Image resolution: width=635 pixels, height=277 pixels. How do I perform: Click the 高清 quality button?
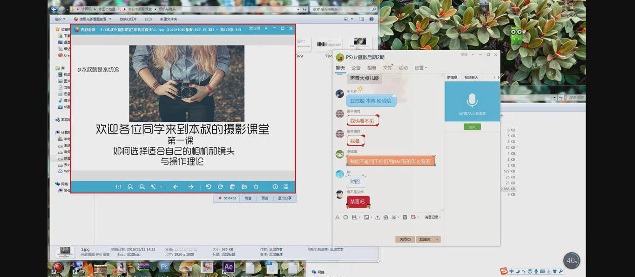248,198
